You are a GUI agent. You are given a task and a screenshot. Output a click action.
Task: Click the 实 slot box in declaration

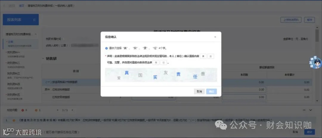(211, 56)
